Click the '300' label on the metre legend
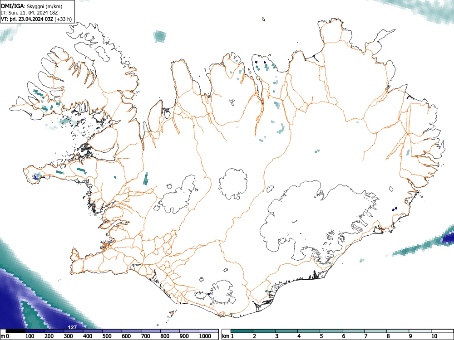The image size is (454, 340). click(x=69, y=336)
